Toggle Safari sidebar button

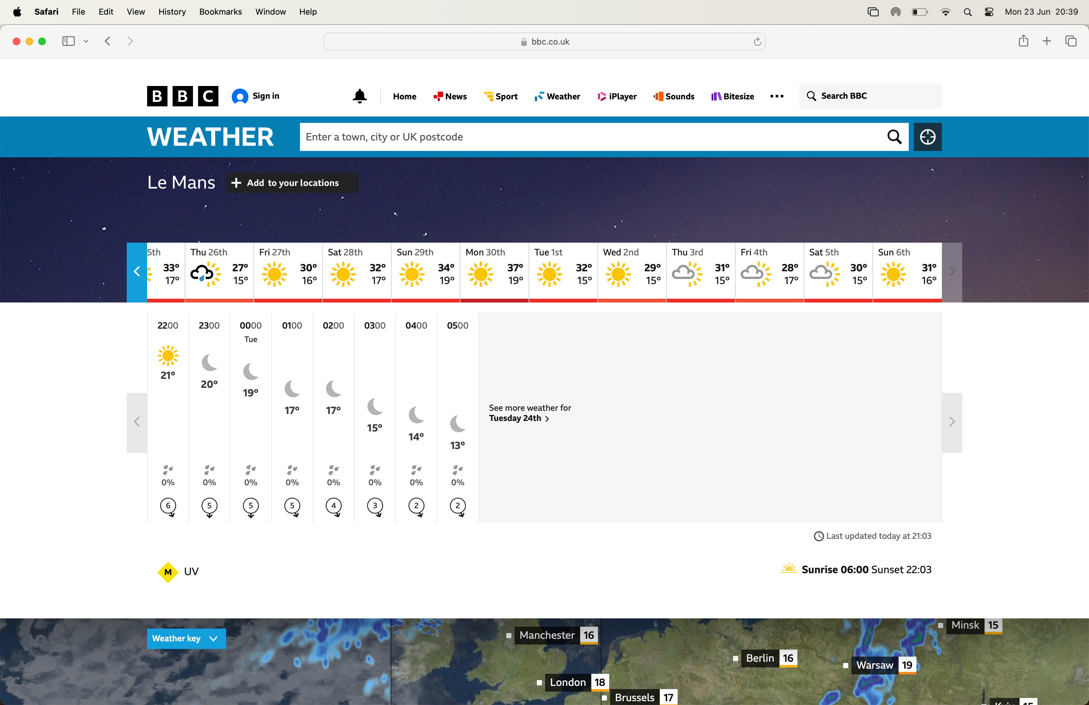[68, 41]
